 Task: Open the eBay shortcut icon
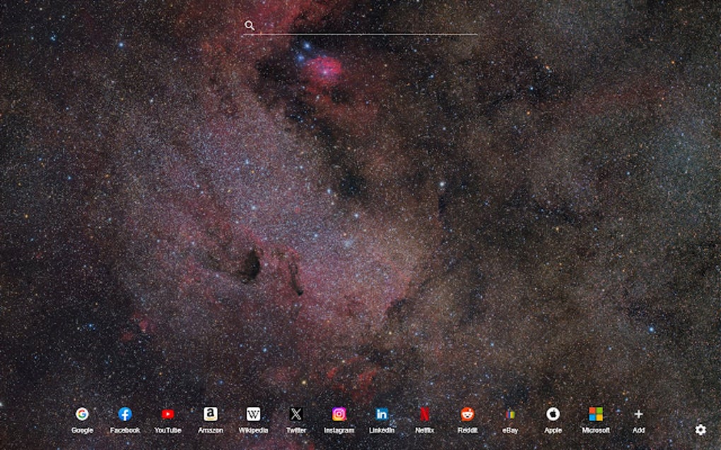pyautogui.click(x=510, y=415)
